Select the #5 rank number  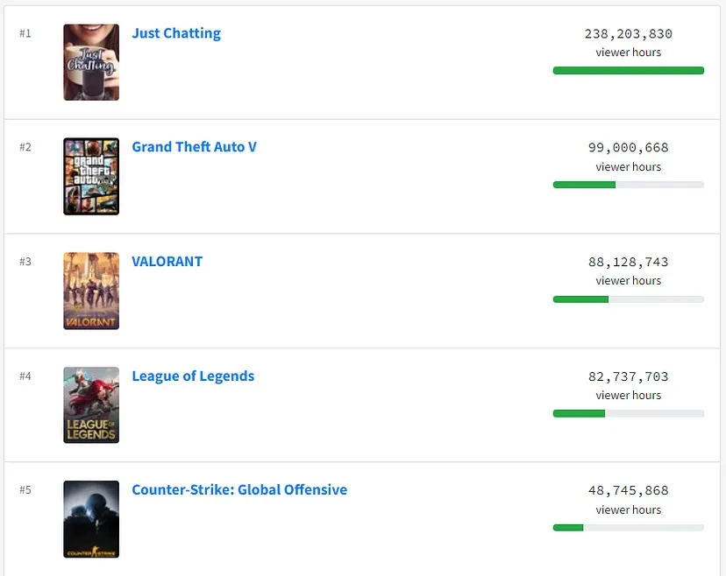[25, 490]
